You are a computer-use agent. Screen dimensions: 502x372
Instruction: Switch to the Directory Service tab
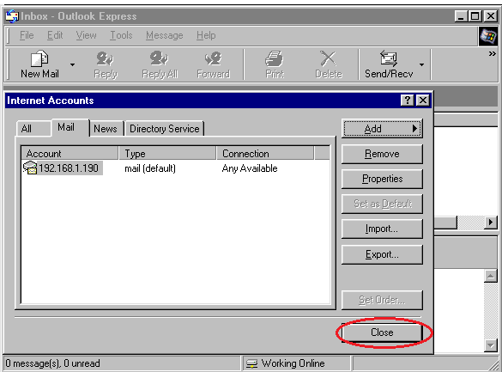(164, 129)
